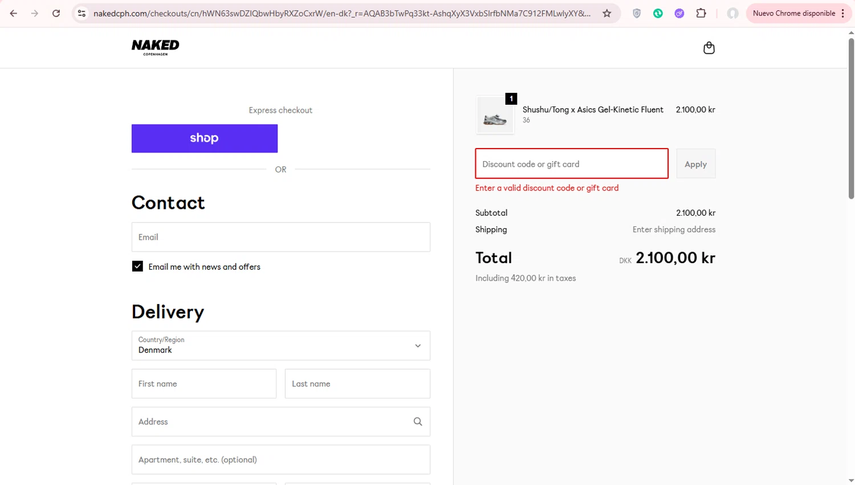
Task: Click the Total 2.100,00 kr amount
Action: pos(675,258)
